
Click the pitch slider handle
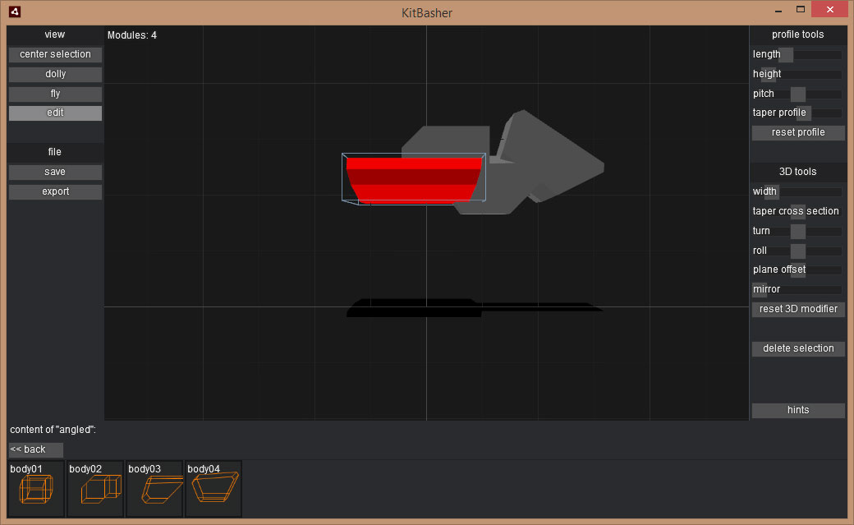point(797,94)
